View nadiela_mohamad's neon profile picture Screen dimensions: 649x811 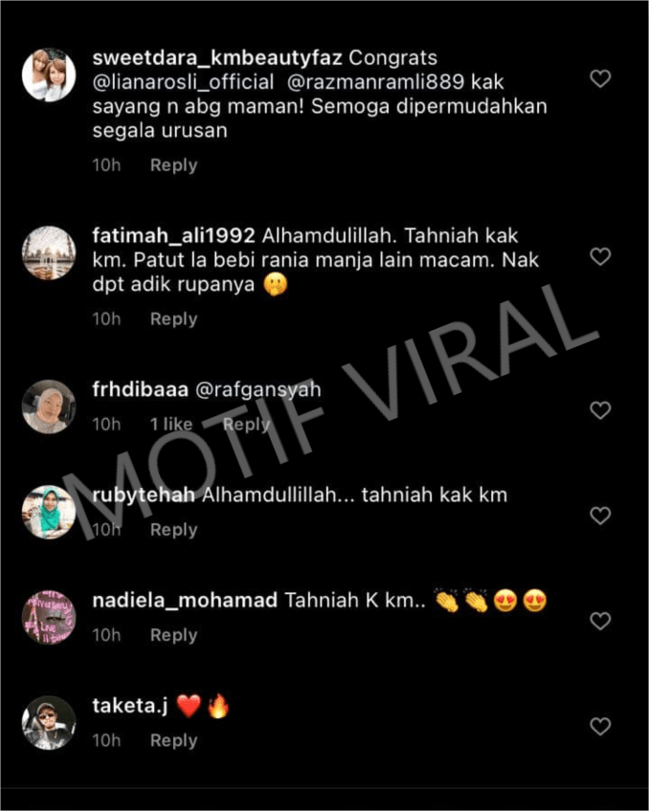[49, 617]
